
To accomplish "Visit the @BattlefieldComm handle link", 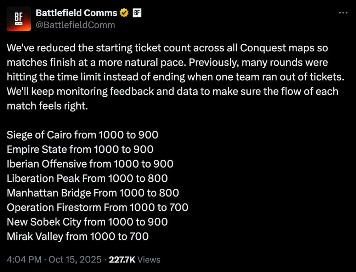I will click(x=75, y=25).
